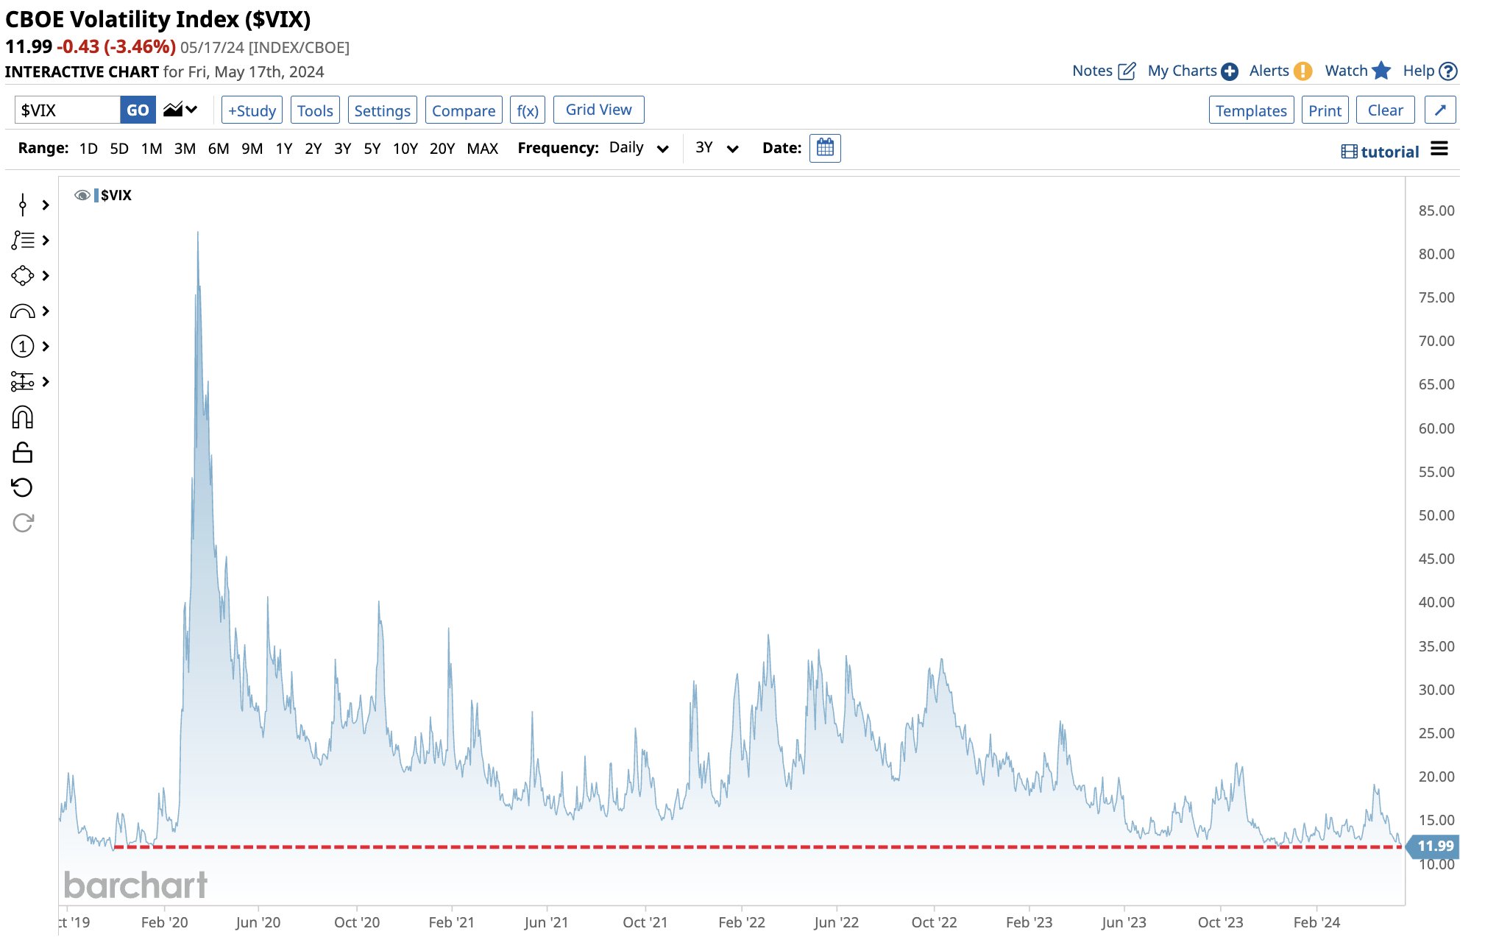Click the Clear button
Screen dimensions: 1485x951
(1385, 110)
